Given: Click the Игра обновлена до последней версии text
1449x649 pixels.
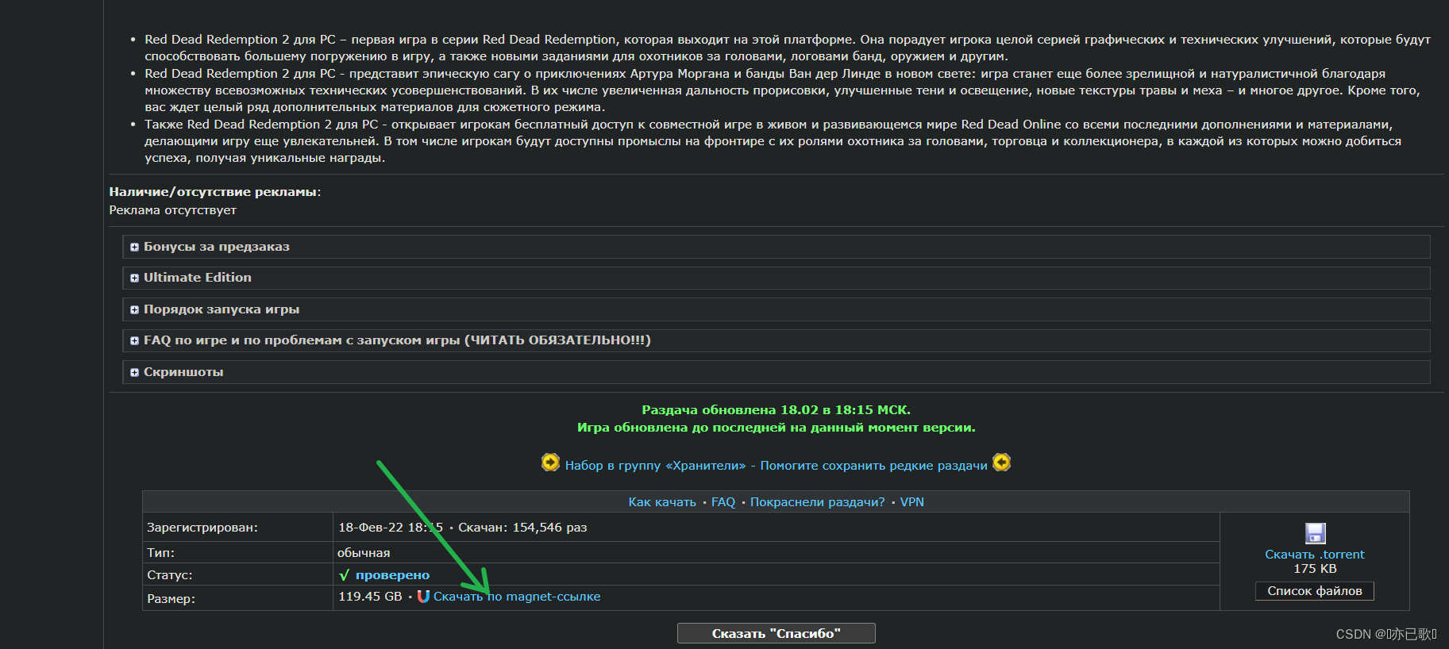Looking at the screenshot, I should pos(776,428).
